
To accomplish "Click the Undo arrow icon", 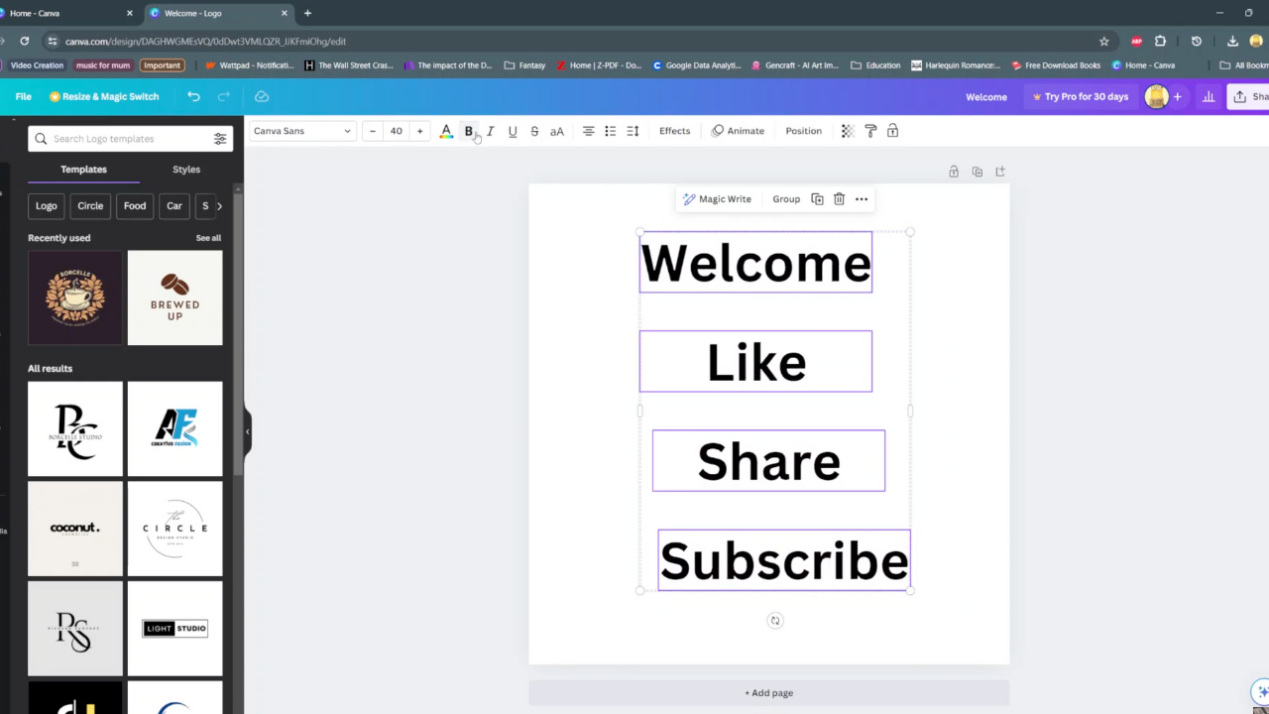I will 193,96.
